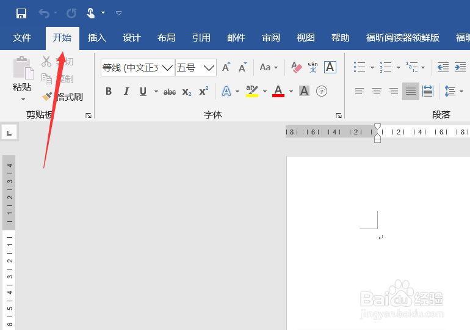The width and height of the screenshot is (470, 330).
Task: Open highlight color dropdown arrow
Action: 265,91
